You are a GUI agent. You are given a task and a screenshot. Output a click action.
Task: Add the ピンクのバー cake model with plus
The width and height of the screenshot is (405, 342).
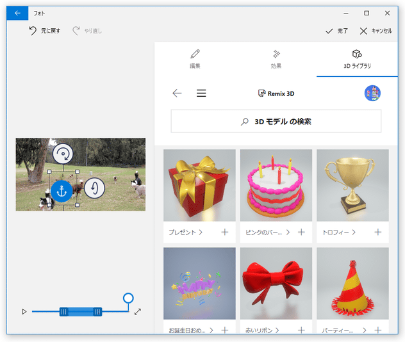301,232
